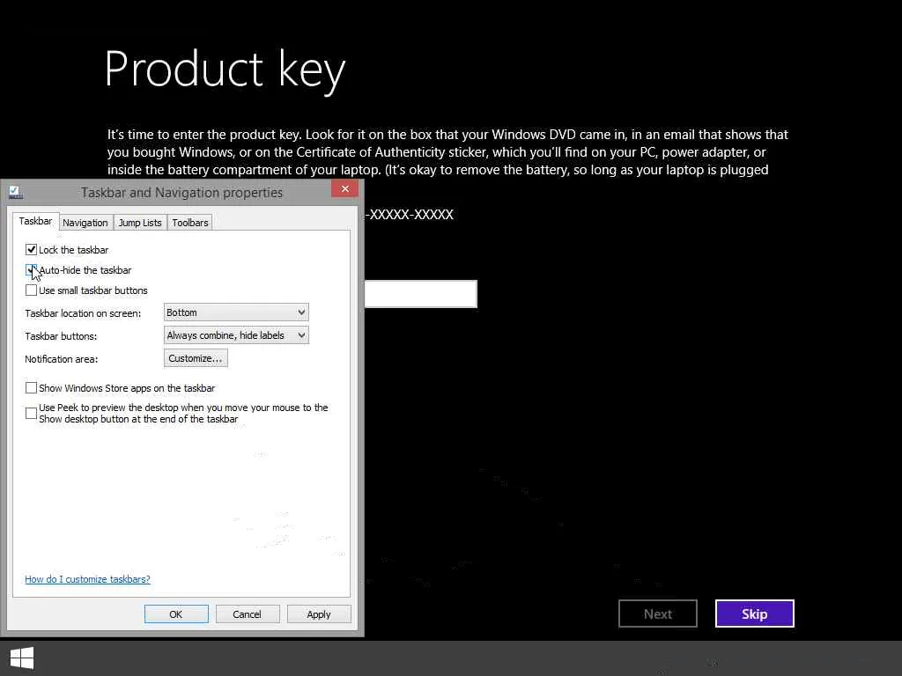Image resolution: width=902 pixels, height=676 pixels.
Task: Click OK in the taskbar properties dialog
Action: click(x=176, y=614)
